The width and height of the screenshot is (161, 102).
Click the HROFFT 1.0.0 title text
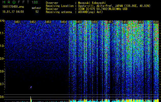coord(20,2)
